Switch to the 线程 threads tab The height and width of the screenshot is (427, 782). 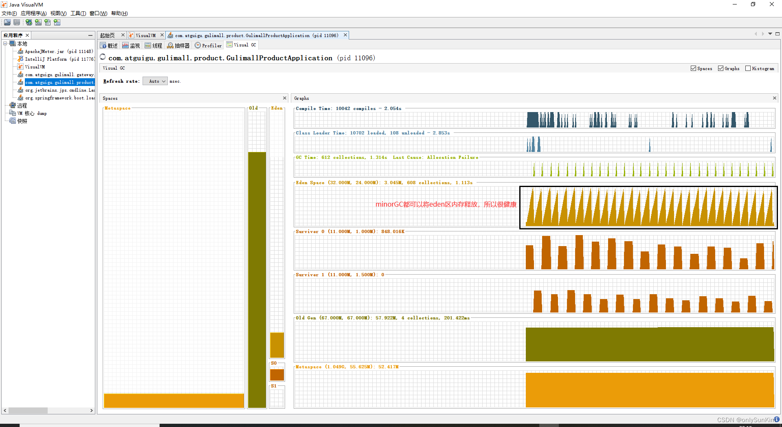(x=154, y=45)
